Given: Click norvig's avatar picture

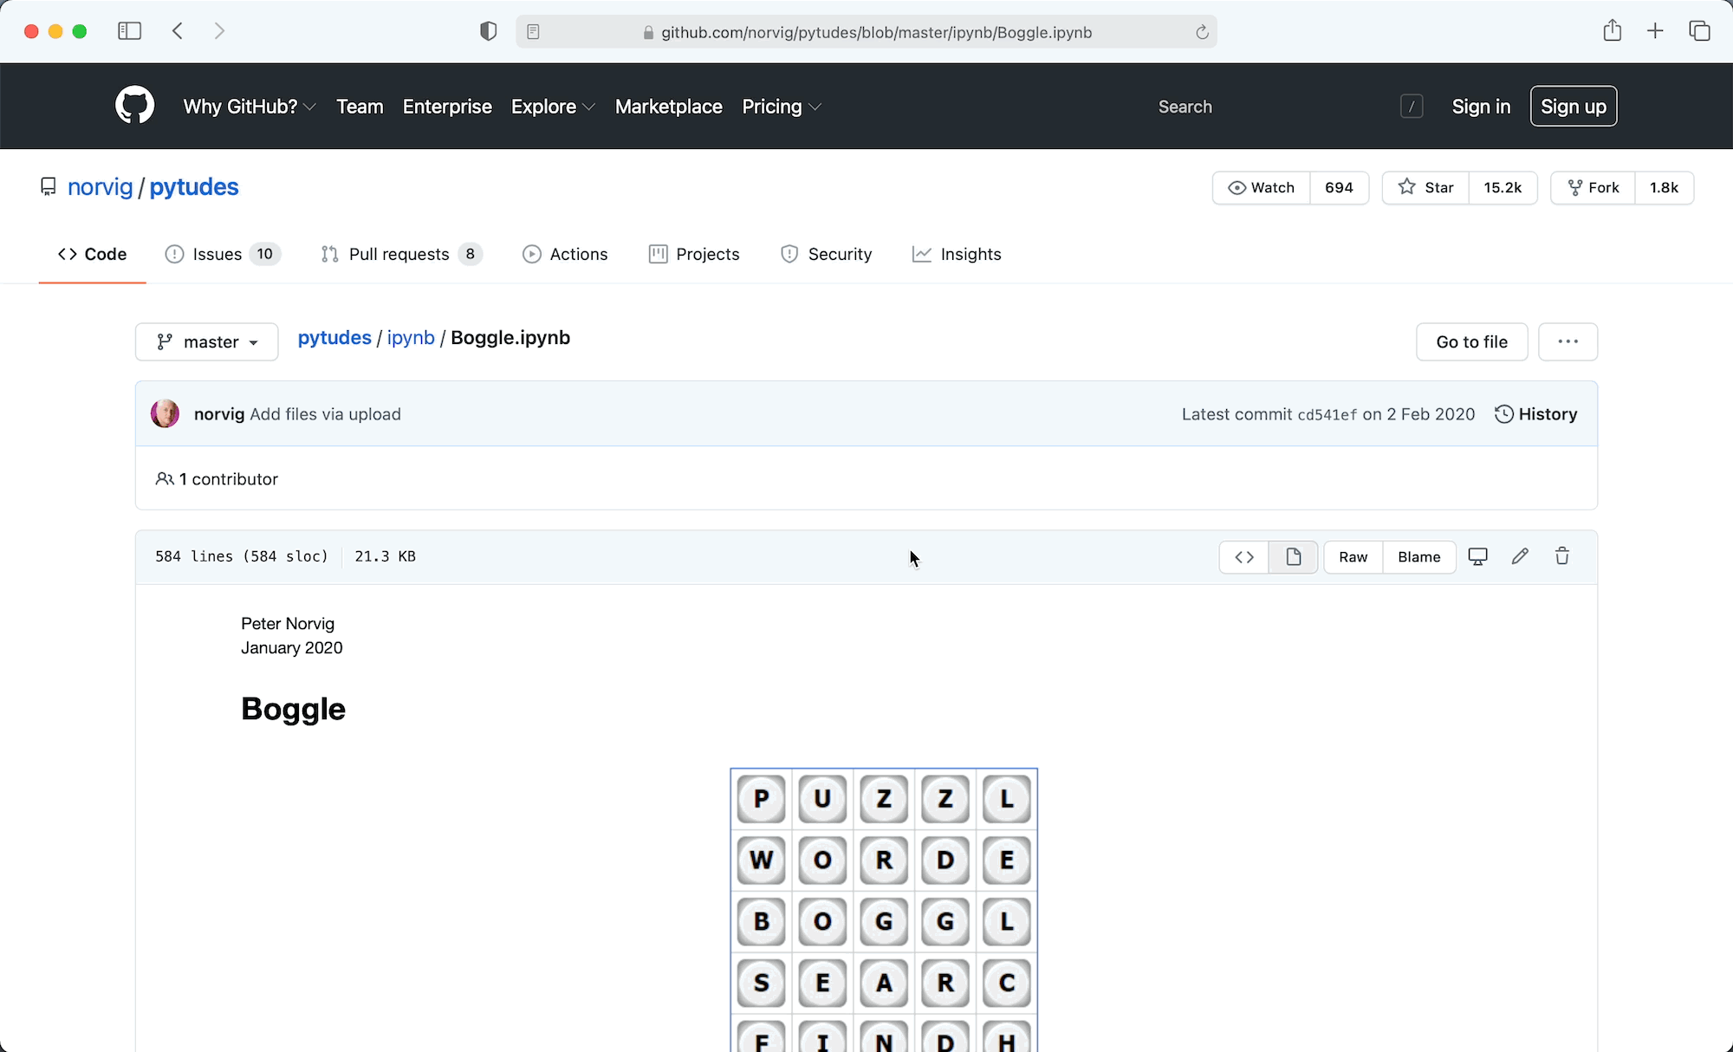Looking at the screenshot, I should coord(165,413).
